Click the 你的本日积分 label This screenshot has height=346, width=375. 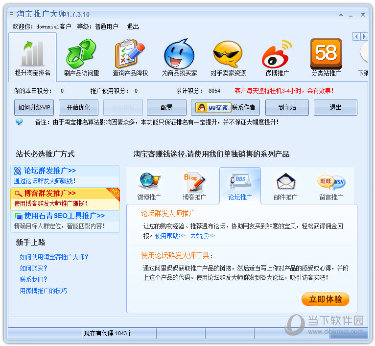click(33, 91)
